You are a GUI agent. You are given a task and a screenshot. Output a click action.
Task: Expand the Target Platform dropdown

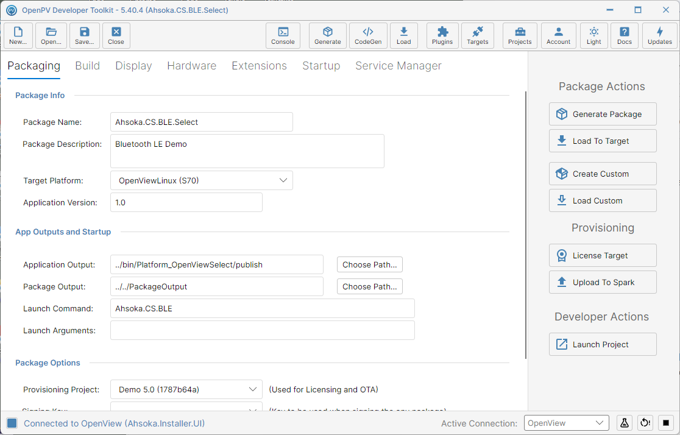tap(202, 180)
